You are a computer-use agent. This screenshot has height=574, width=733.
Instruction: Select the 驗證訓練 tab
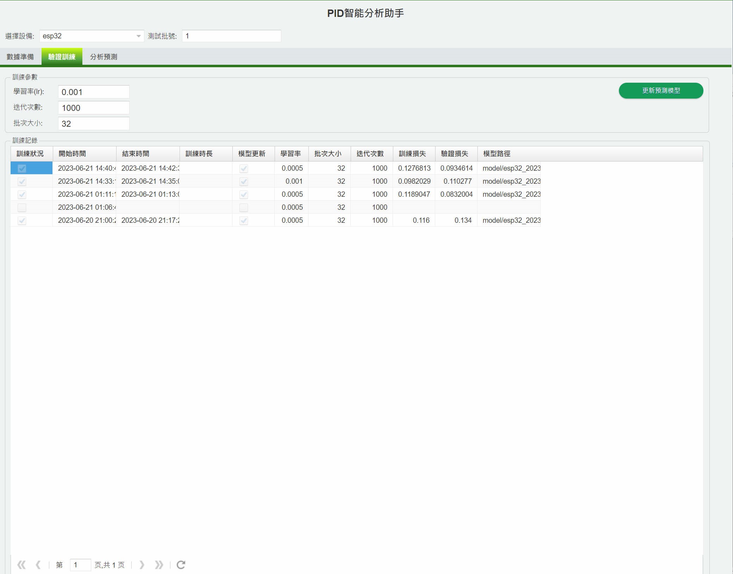[62, 57]
